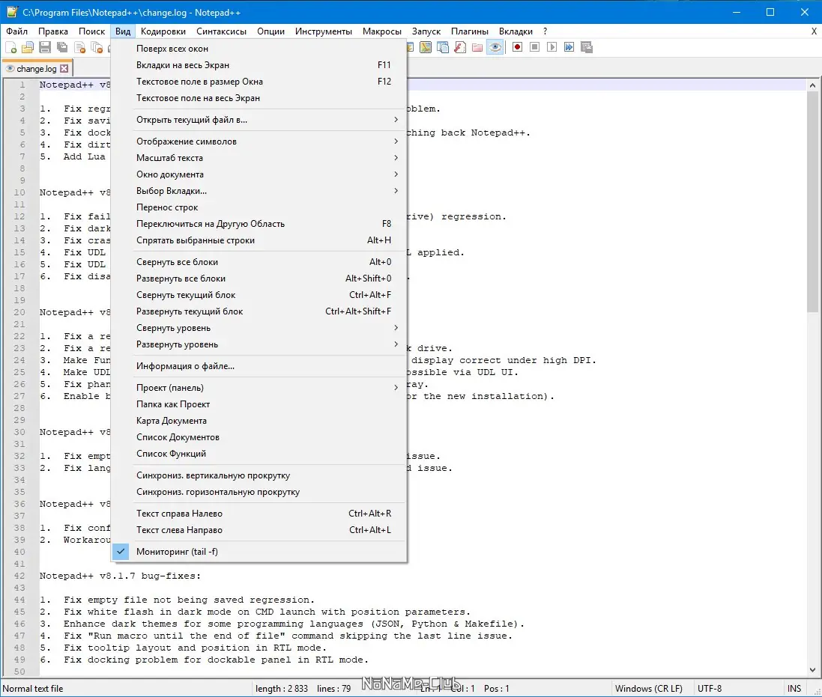
Task: Open Document List from the toolbar icon
Action: point(443,48)
